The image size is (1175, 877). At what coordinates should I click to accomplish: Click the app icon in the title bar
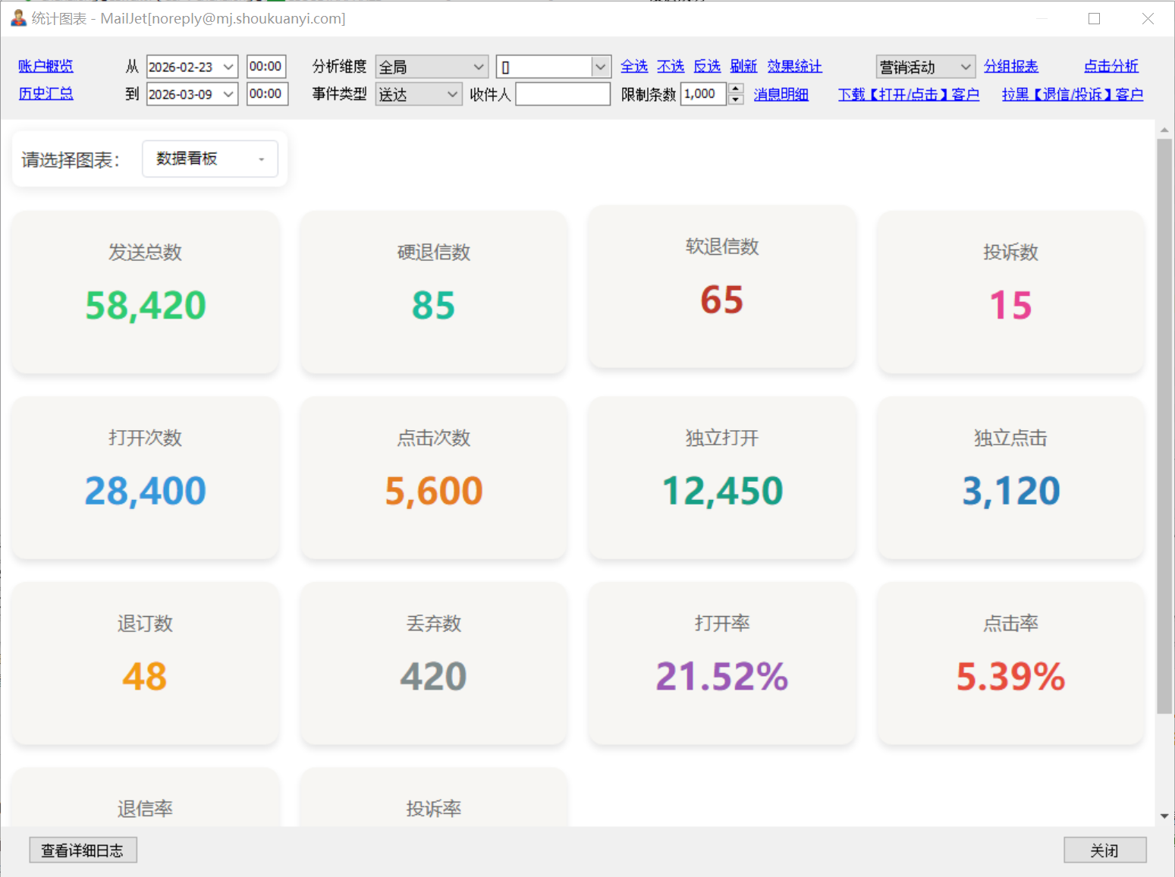coord(18,17)
